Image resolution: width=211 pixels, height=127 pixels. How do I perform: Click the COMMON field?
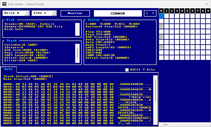tap(118, 13)
